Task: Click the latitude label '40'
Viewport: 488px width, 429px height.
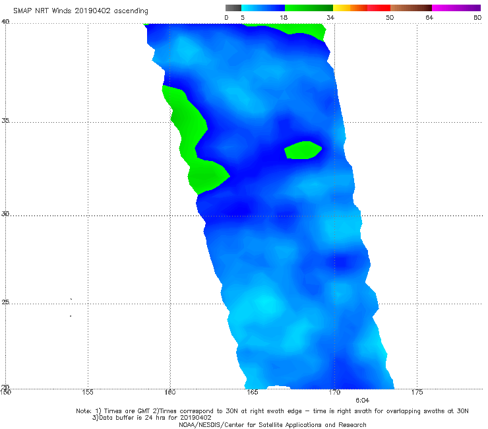Action: (x=5, y=21)
